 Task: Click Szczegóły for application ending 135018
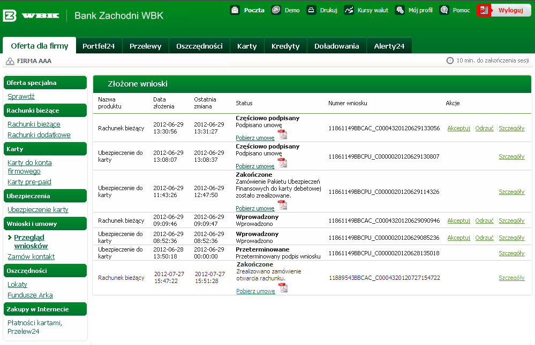tap(511, 253)
